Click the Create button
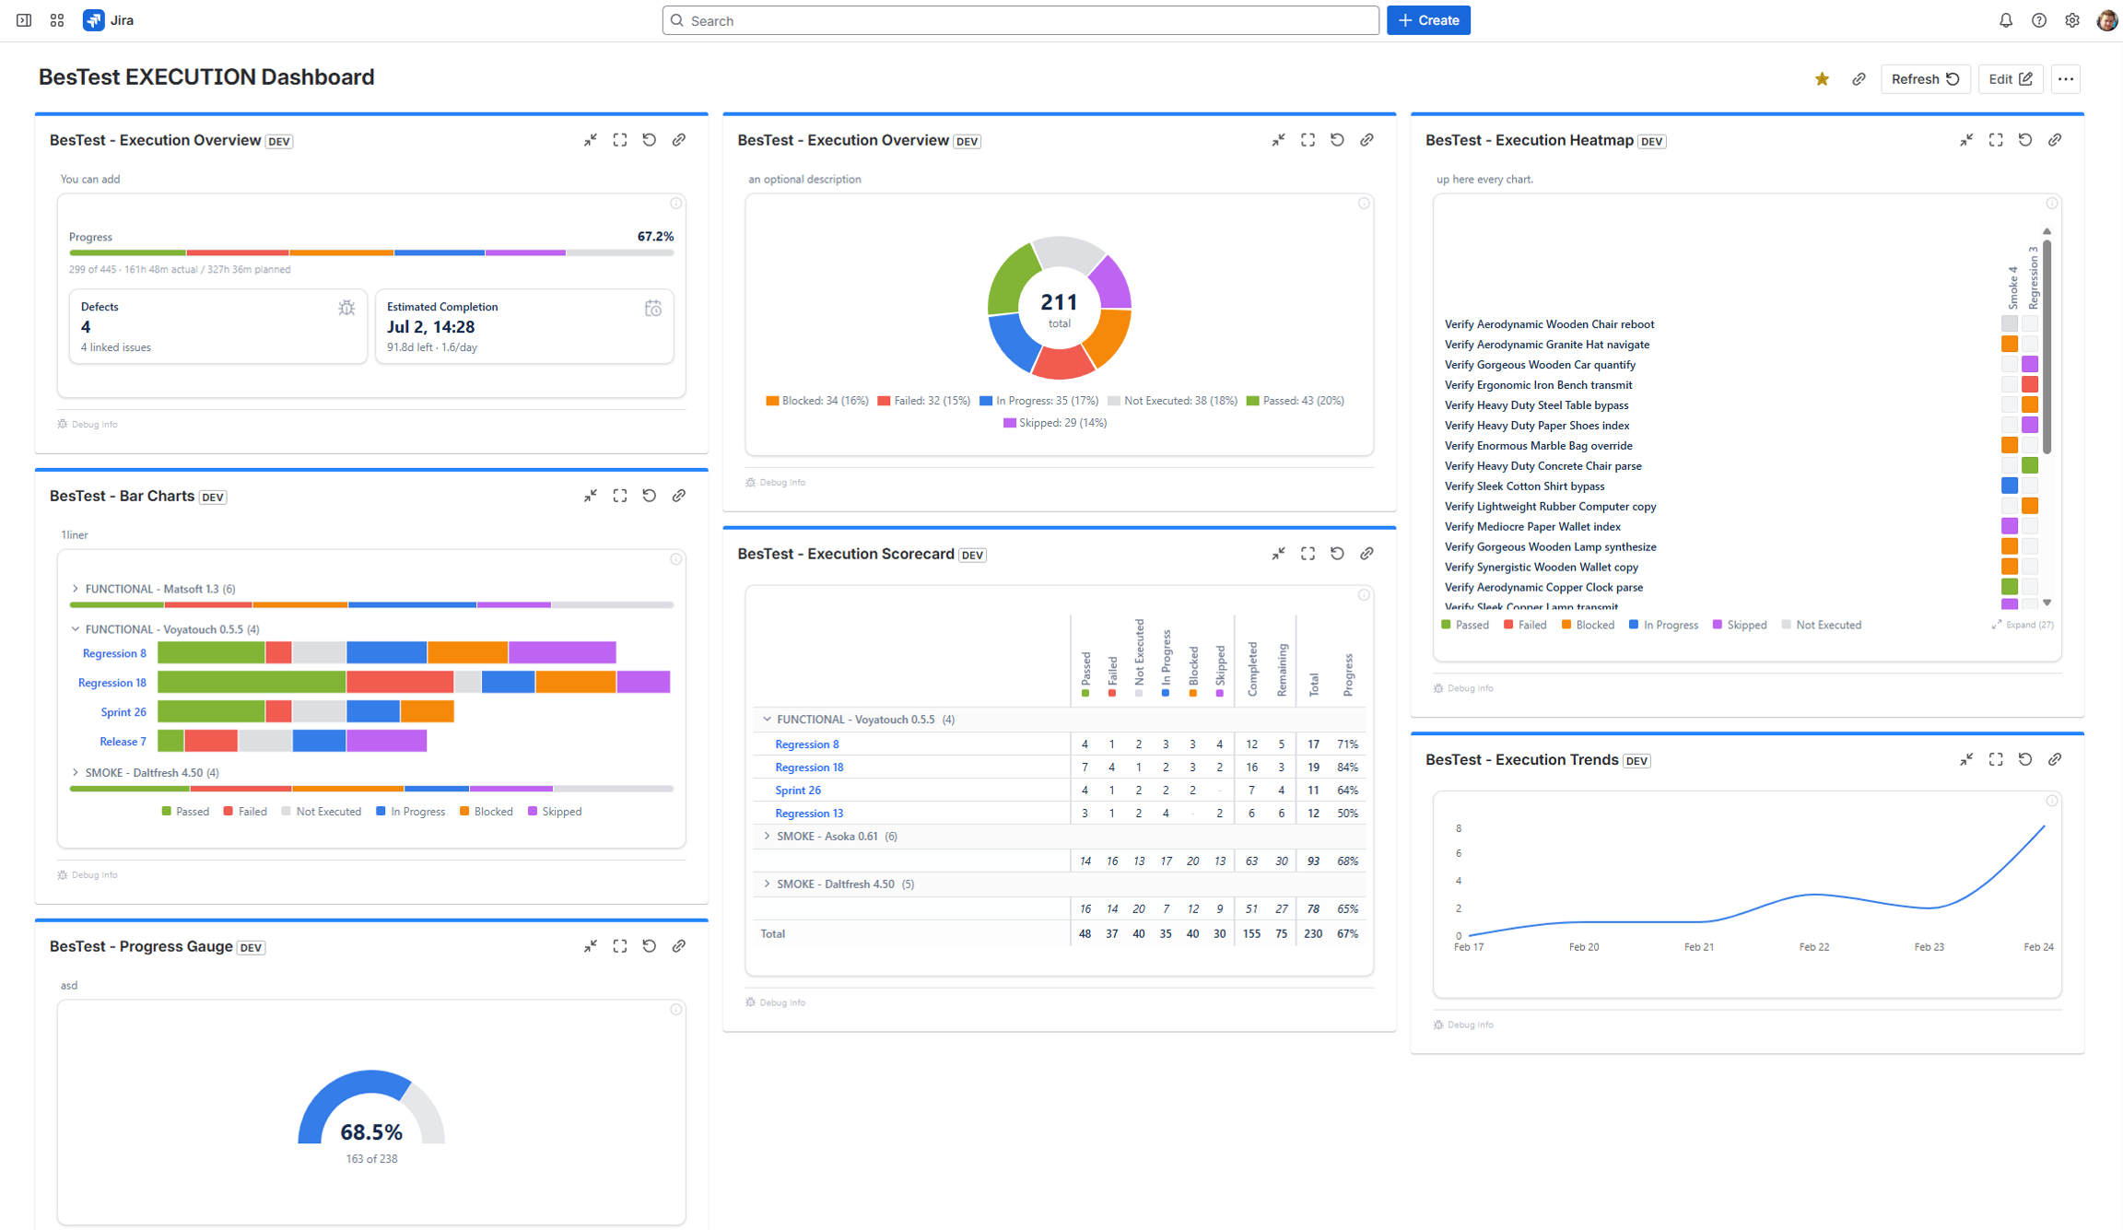 click(1428, 20)
